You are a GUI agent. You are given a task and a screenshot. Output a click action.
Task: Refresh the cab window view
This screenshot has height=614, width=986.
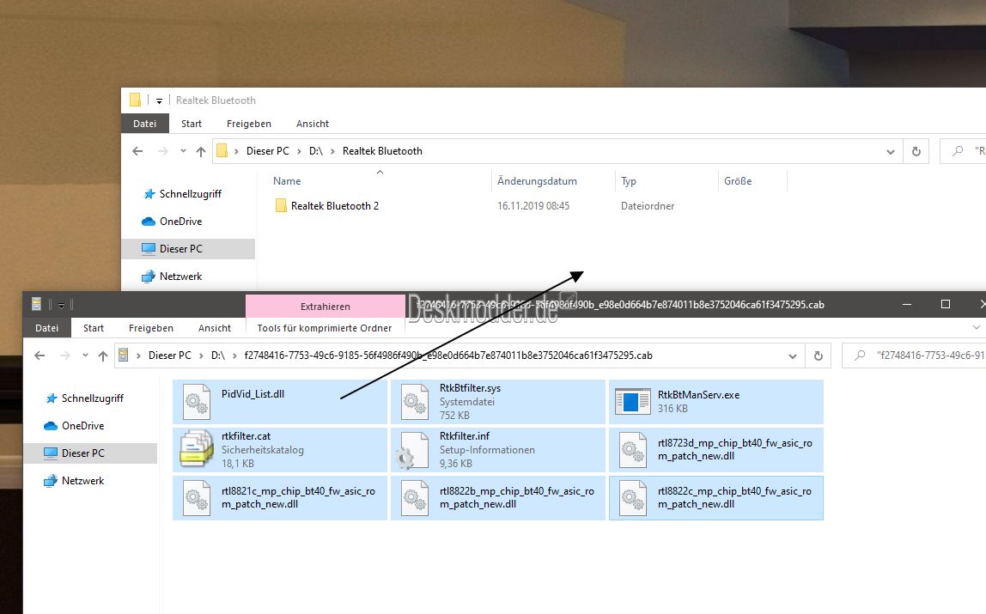tap(819, 356)
